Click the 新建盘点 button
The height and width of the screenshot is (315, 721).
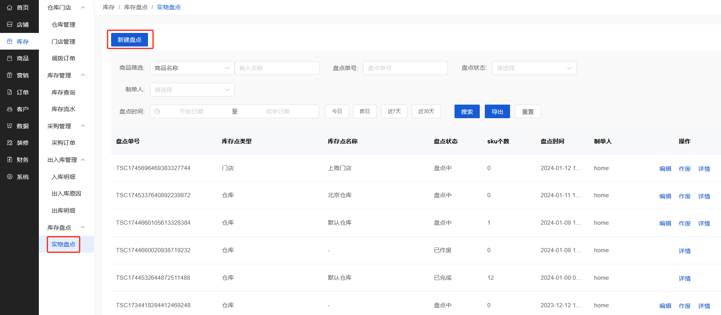pyautogui.click(x=129, y=40)
